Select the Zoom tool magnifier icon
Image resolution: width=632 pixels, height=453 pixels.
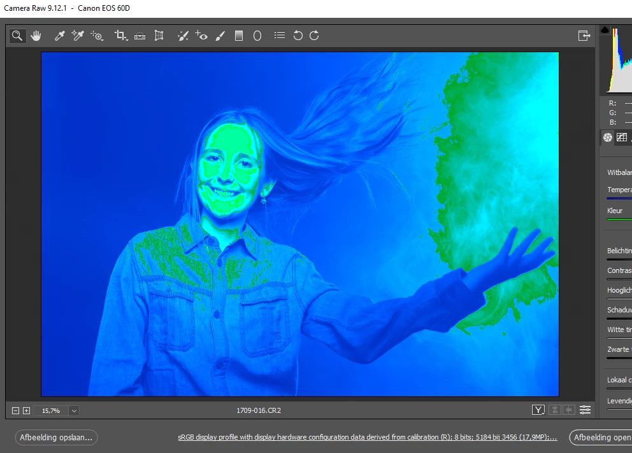(17, 36)
